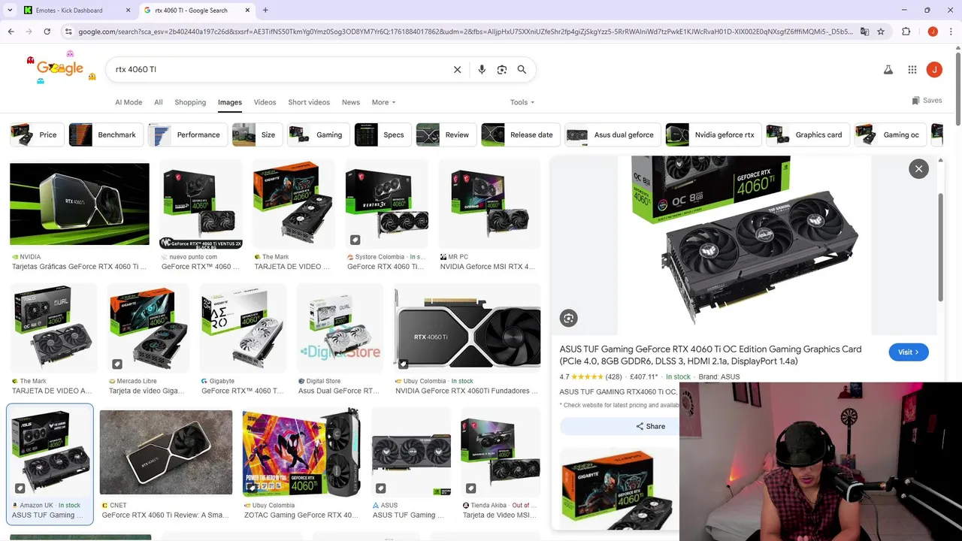
Task: Clear the search box with the X icon
Action: pos(457,69)
